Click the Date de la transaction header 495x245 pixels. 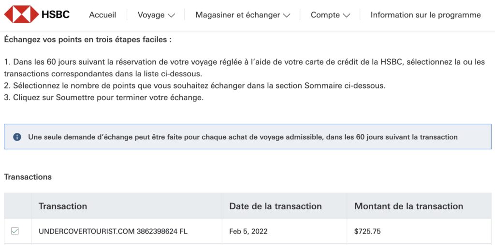pyautogui.click(x=275, y=206)
